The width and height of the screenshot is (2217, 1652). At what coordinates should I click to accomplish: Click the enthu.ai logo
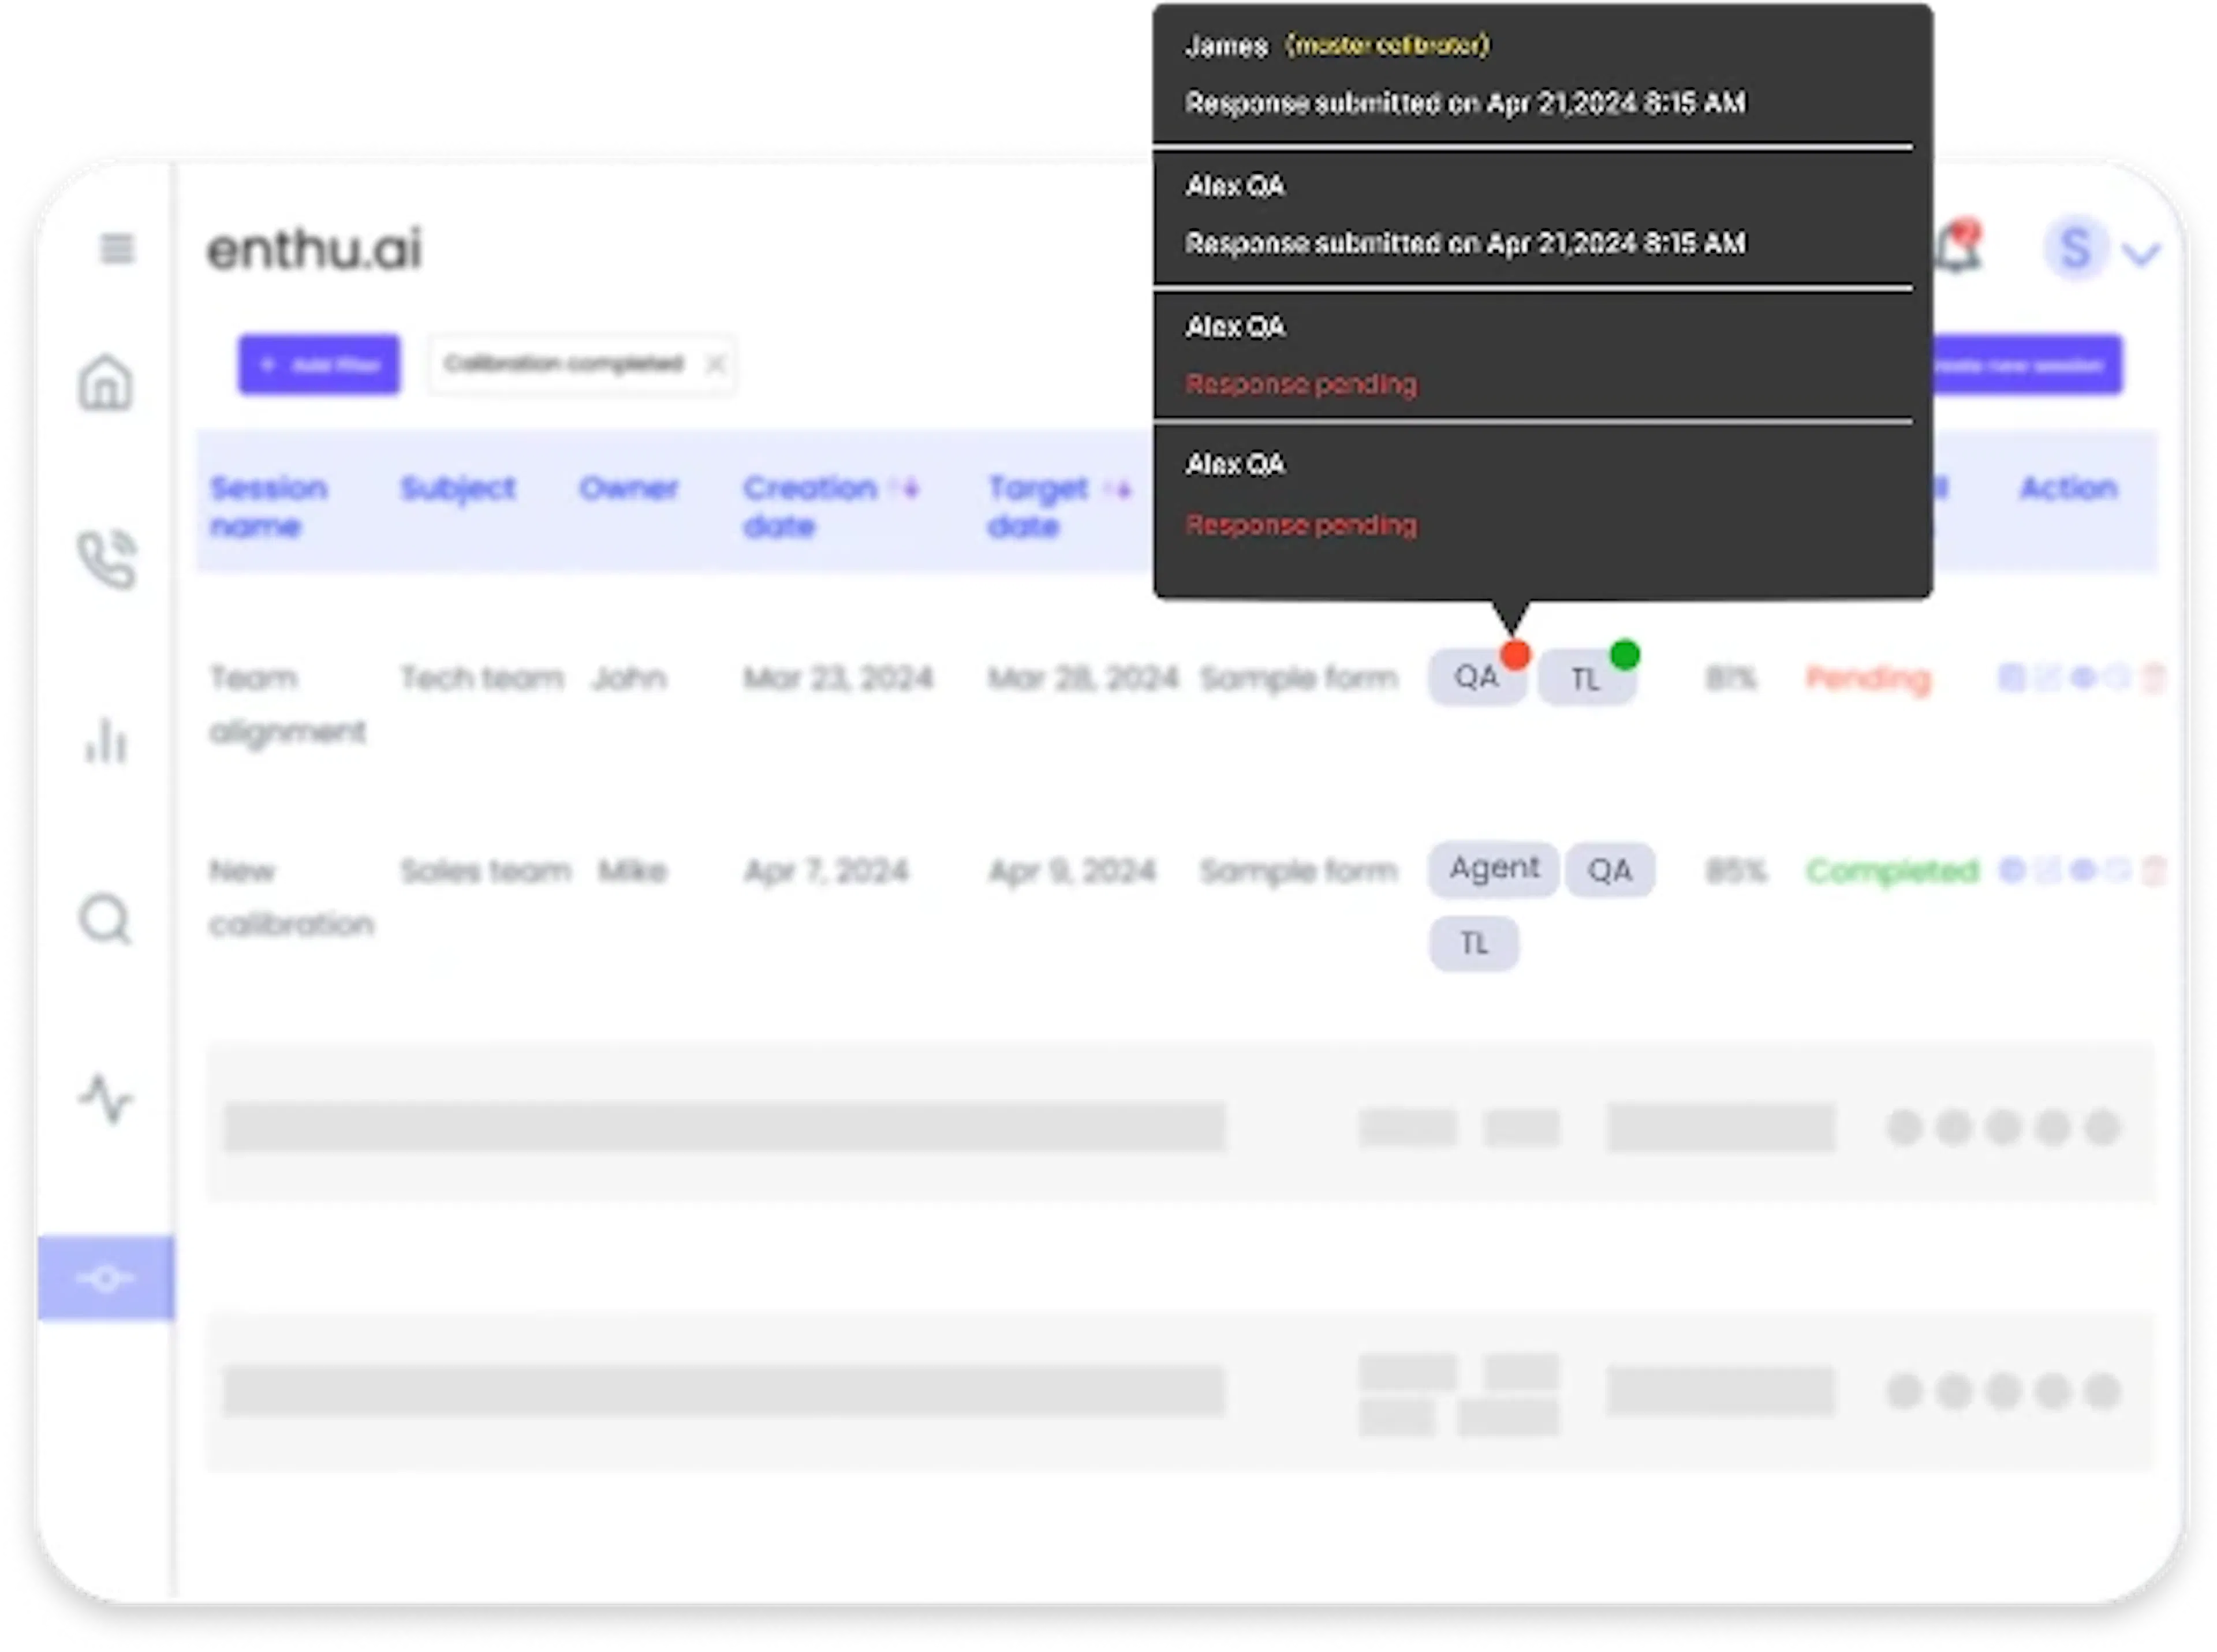point(314,249)
